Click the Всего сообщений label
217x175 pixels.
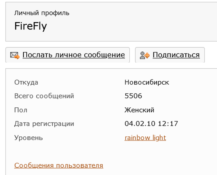click(44, 96)
